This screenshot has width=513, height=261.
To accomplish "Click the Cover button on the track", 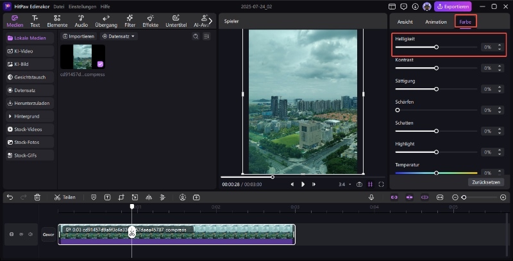I will (x=49, y=234).
